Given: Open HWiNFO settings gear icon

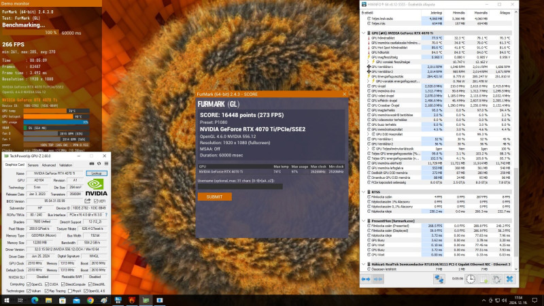Looking at the screenshot, I should [x=496, y=279].
